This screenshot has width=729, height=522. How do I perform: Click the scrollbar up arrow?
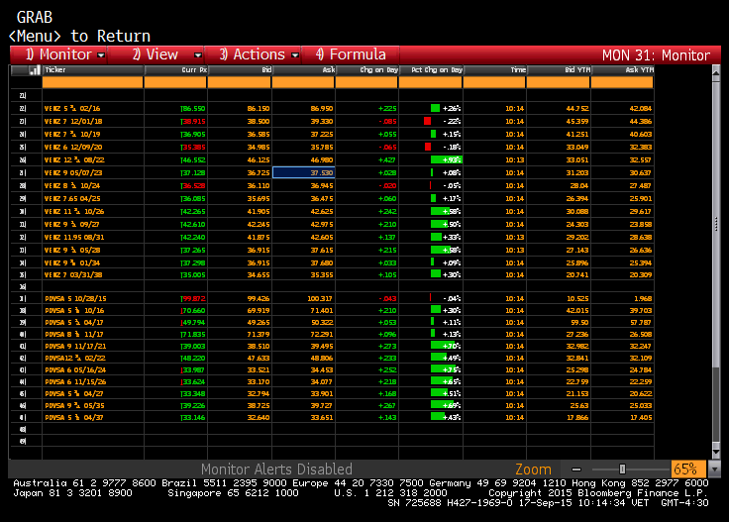point(716,71)
